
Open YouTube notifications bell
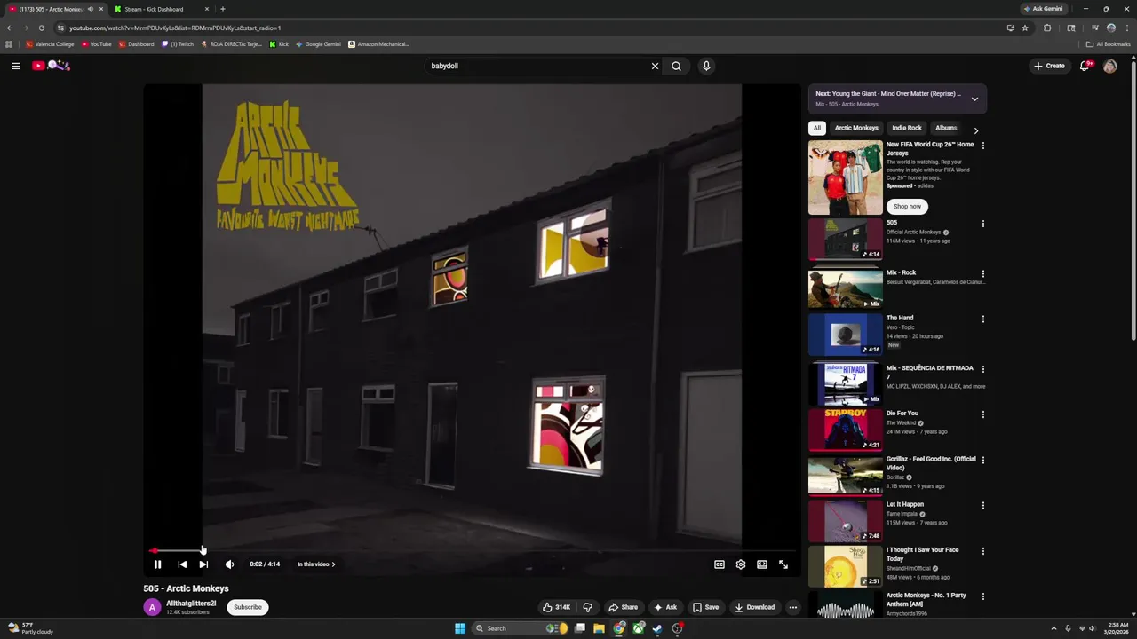click(x=1085, y=66)
